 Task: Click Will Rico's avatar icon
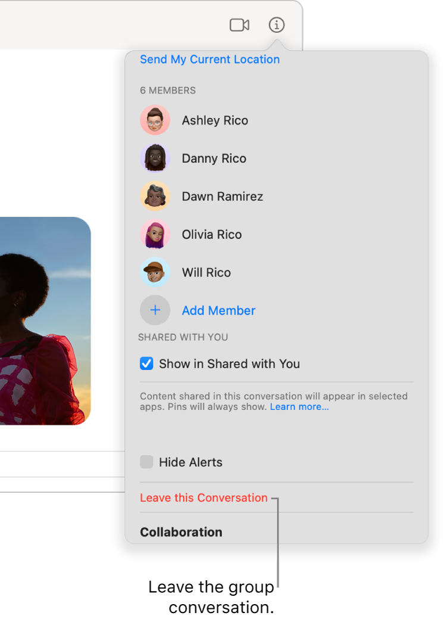pyautogui.click(x=155, y=272)
